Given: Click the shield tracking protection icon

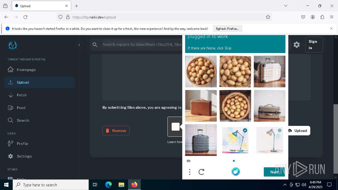Looking at the screenshot, I should 60,17.
